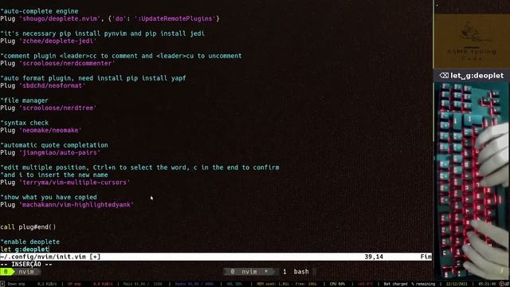Click the 'MEM used' status bar entry

(x=287, y=284)
